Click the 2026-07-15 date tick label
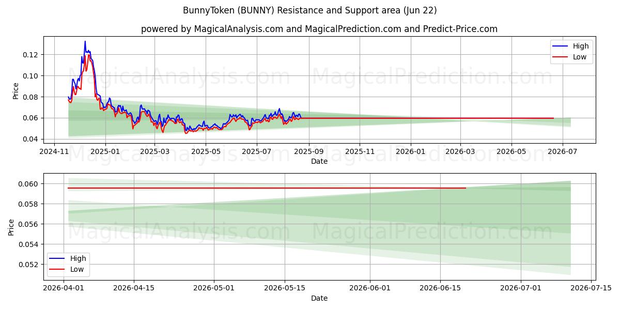The height and width of the screenshot is (310, 620). (591, 289)
